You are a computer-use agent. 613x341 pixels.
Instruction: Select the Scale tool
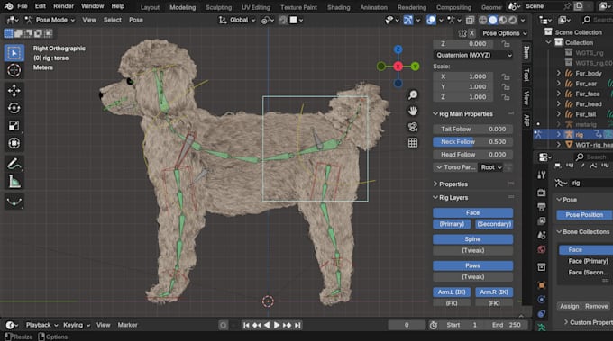(14, 126)
